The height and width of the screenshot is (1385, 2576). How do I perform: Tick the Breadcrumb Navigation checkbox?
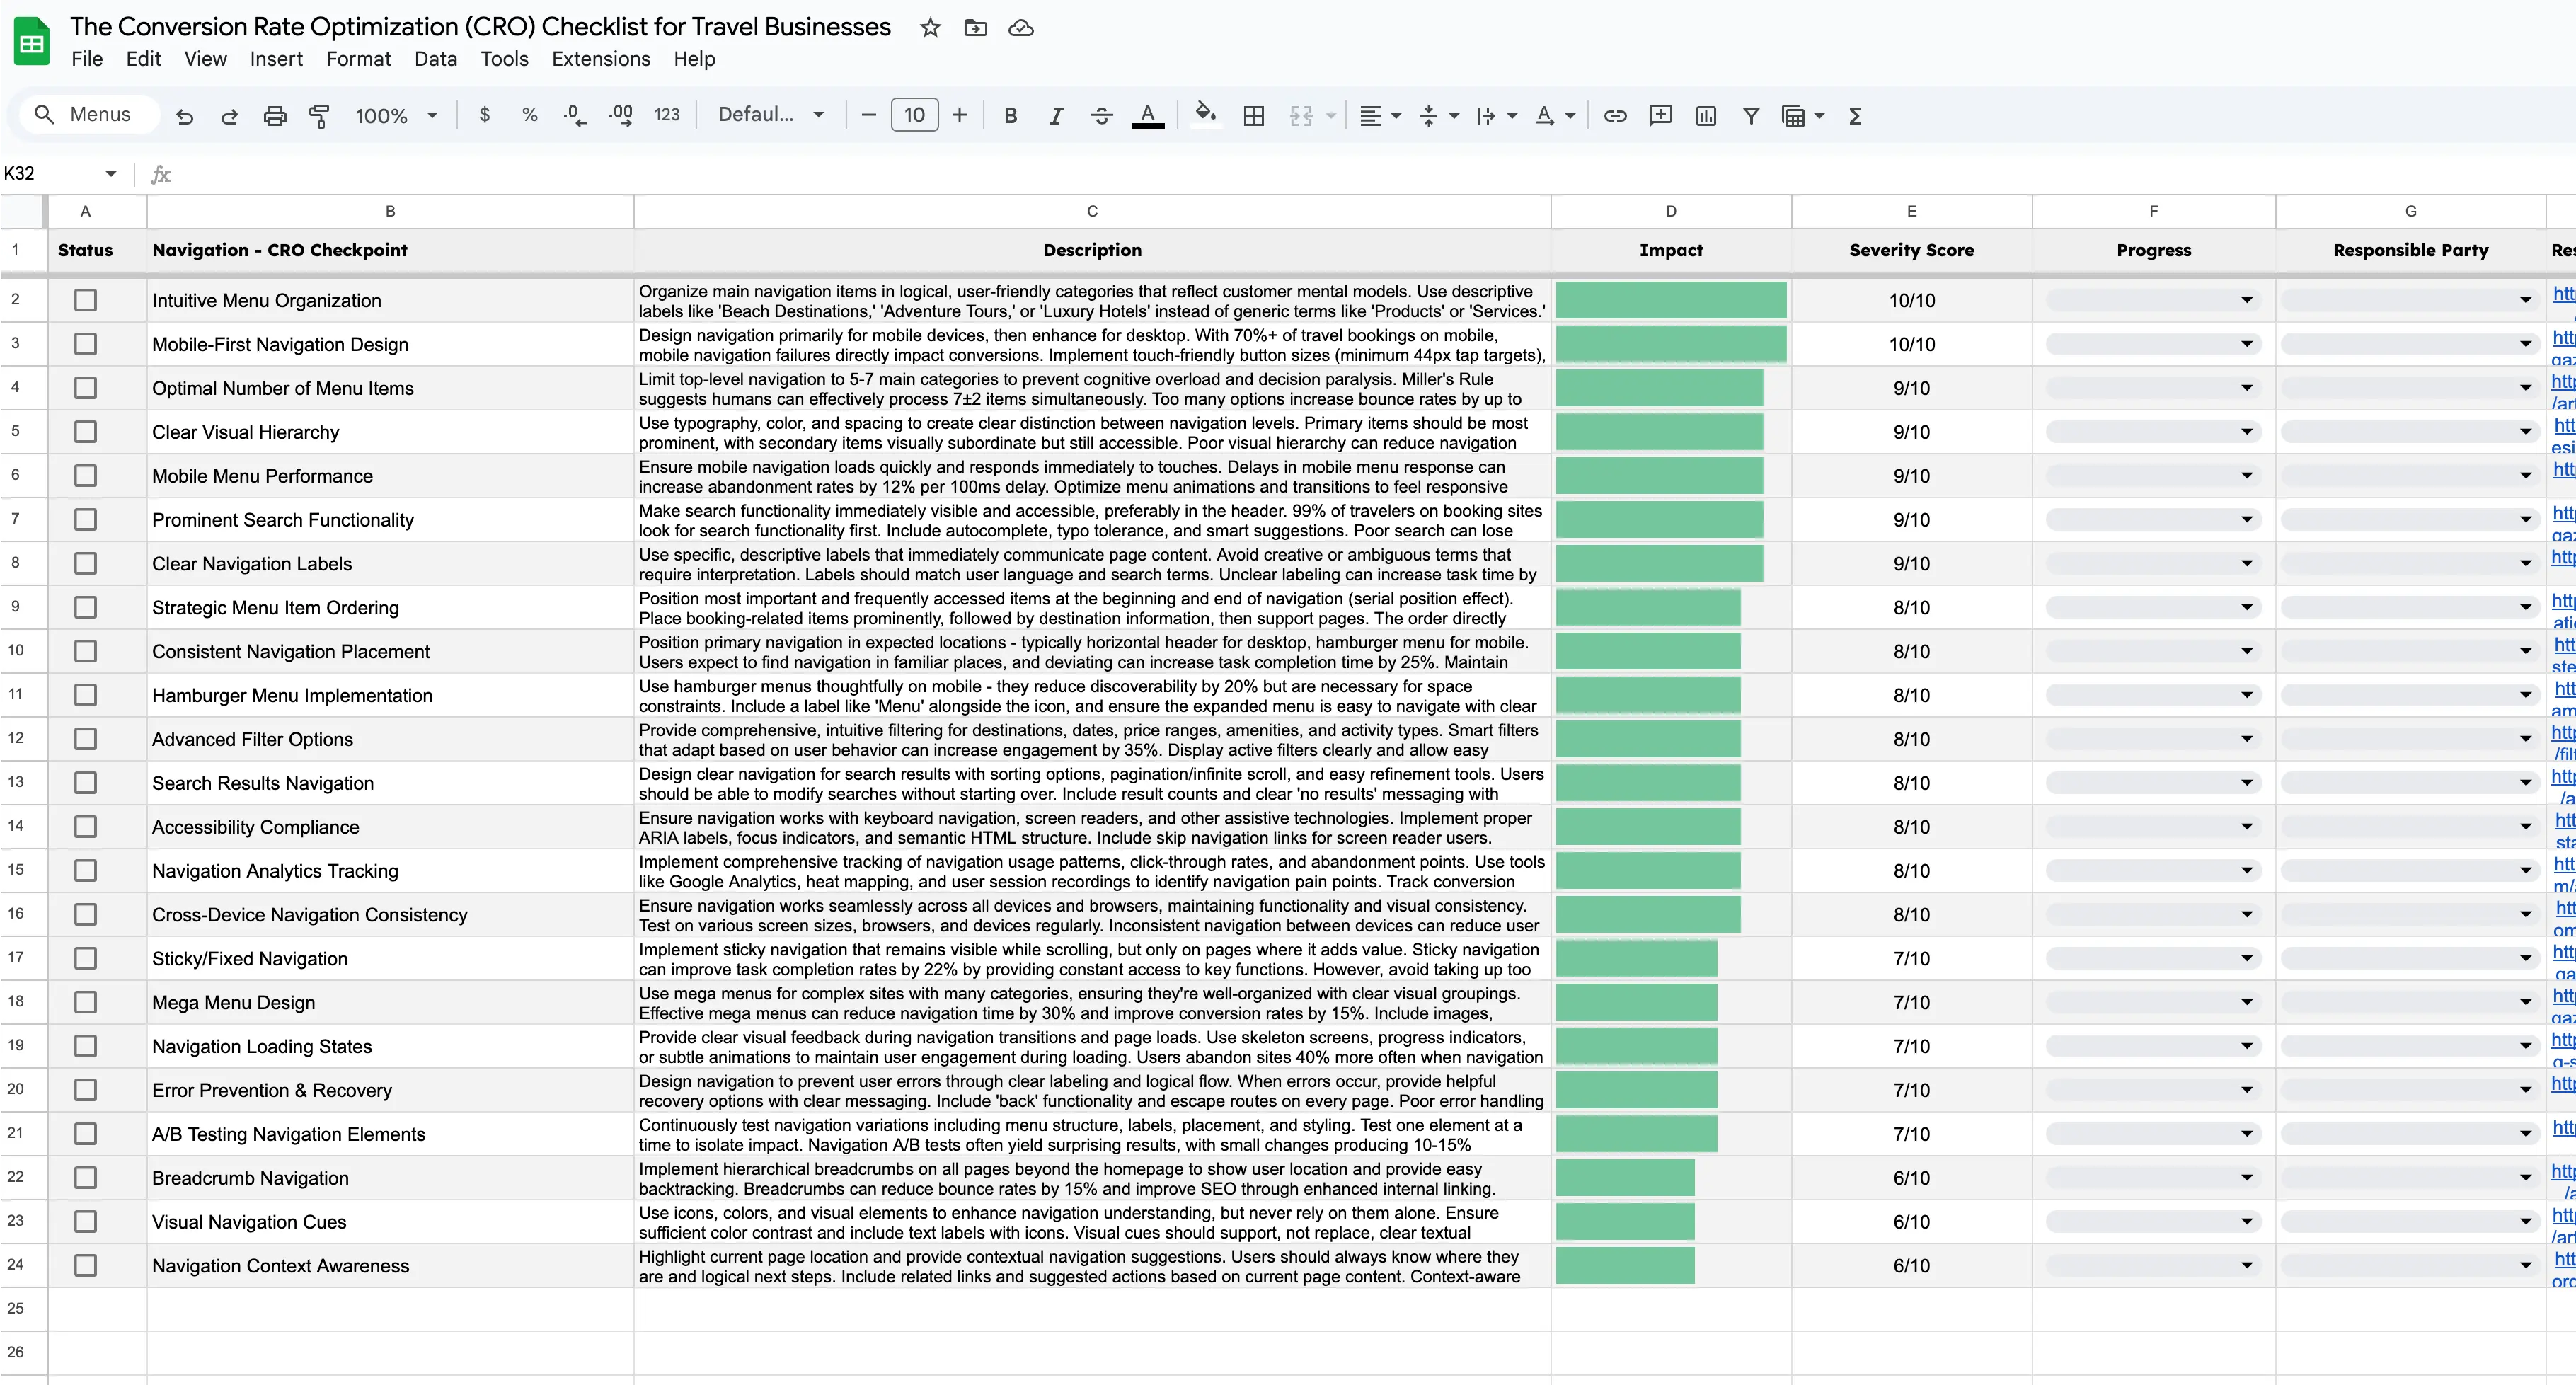(86, 1178)
